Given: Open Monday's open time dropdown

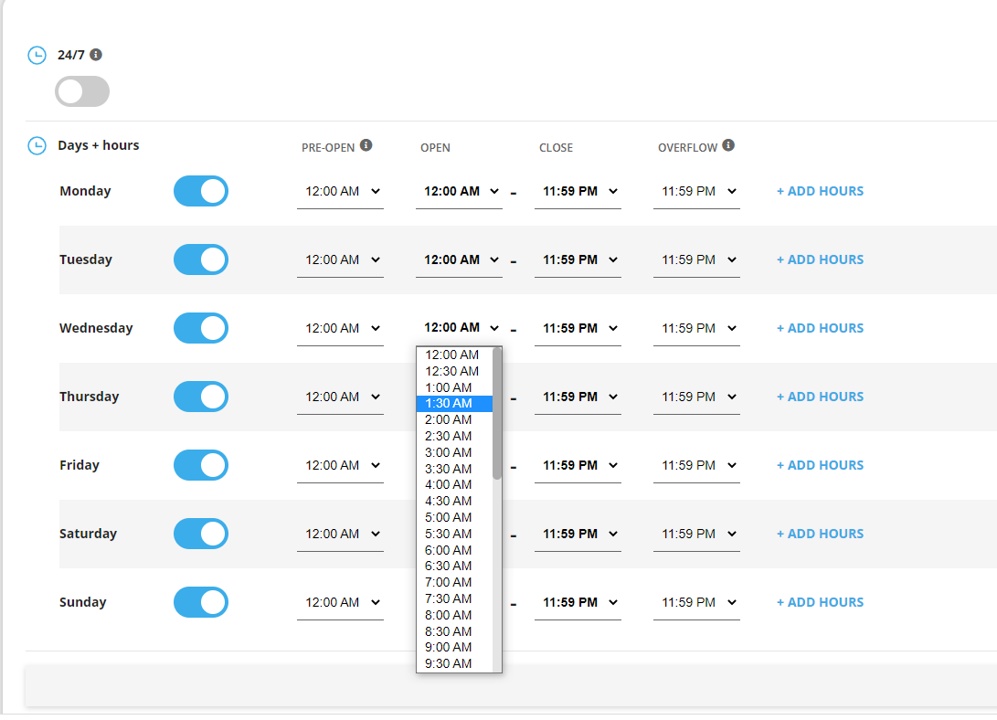Looking at the screenshot, I should pyautogui.click(x=460, y=192).
